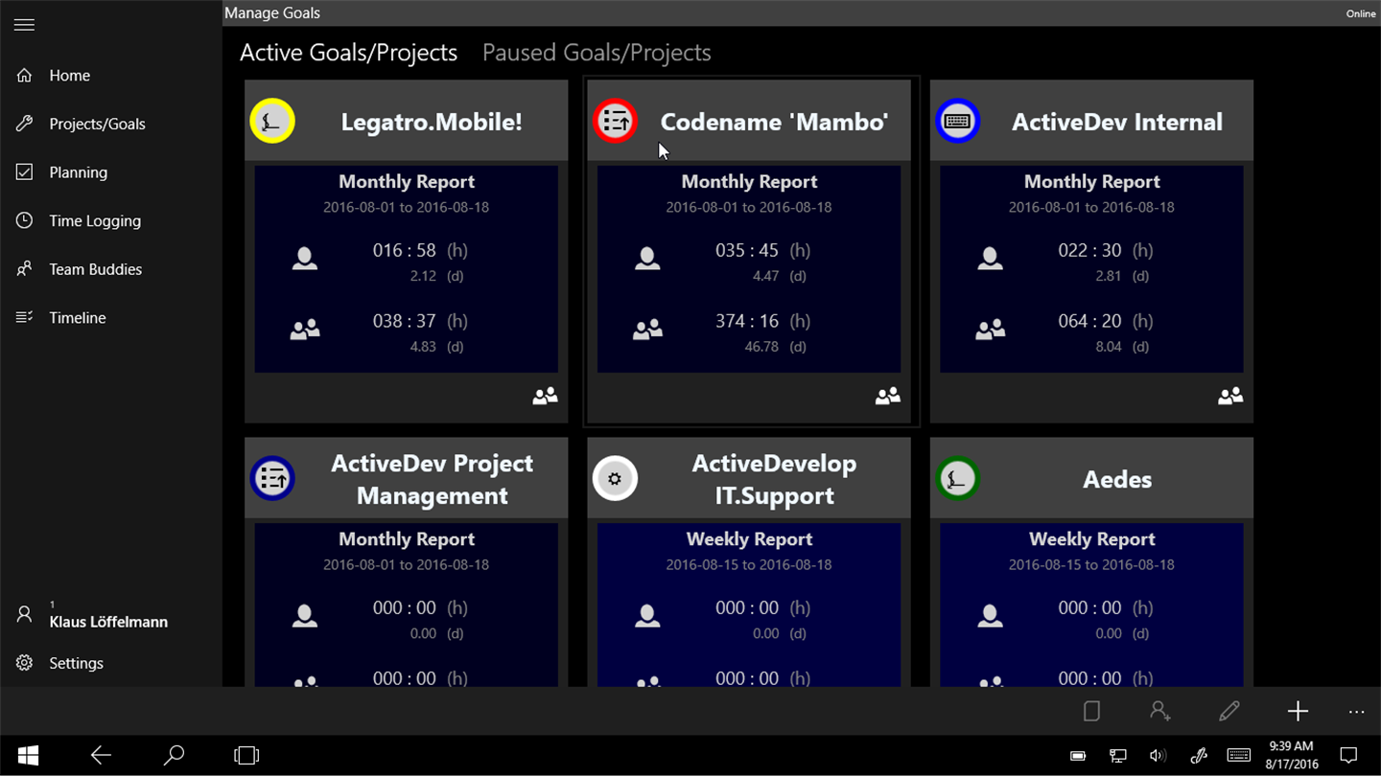Select the Active Goals/Projects tab
The height and width of the screenshot is (776, 1381).
(x=348, y=53)
